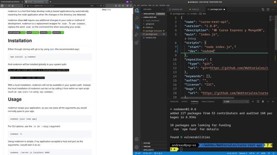
Task: Open the terminal selector dropdown 1: zsh
Action: [x=236, y=102]
